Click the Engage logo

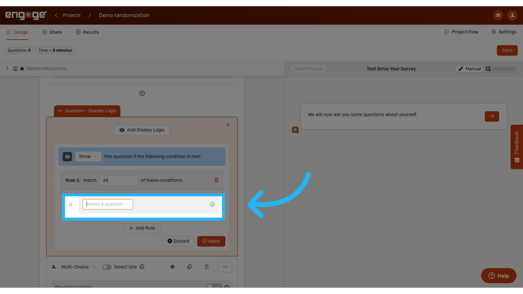[x=26, y=15]
